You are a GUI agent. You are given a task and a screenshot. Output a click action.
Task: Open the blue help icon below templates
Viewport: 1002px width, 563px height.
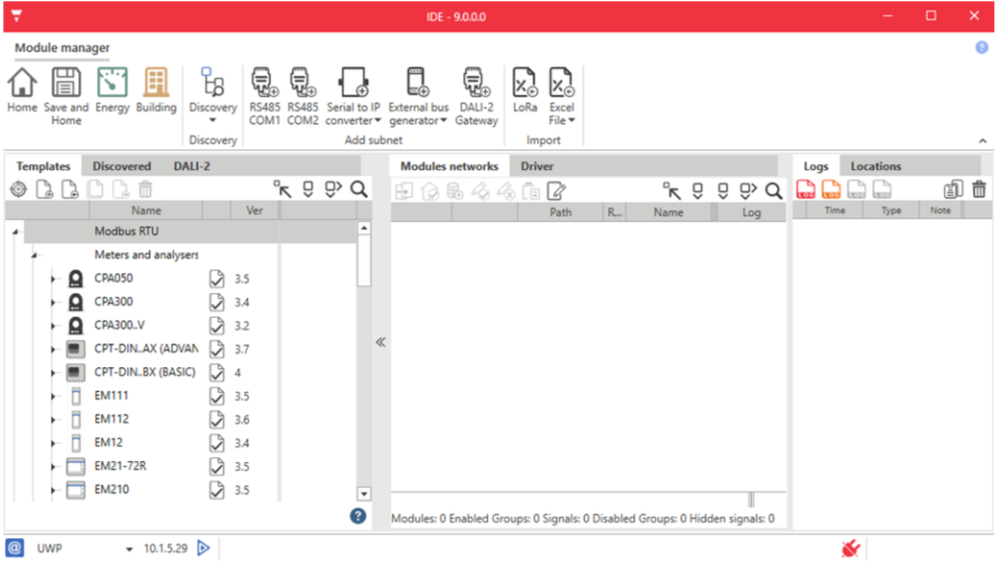358,516
